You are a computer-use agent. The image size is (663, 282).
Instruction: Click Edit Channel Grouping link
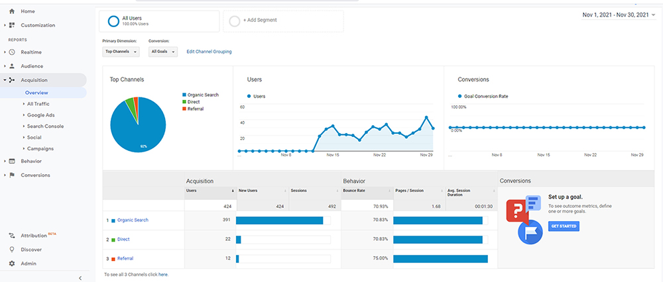coord(209,52)
